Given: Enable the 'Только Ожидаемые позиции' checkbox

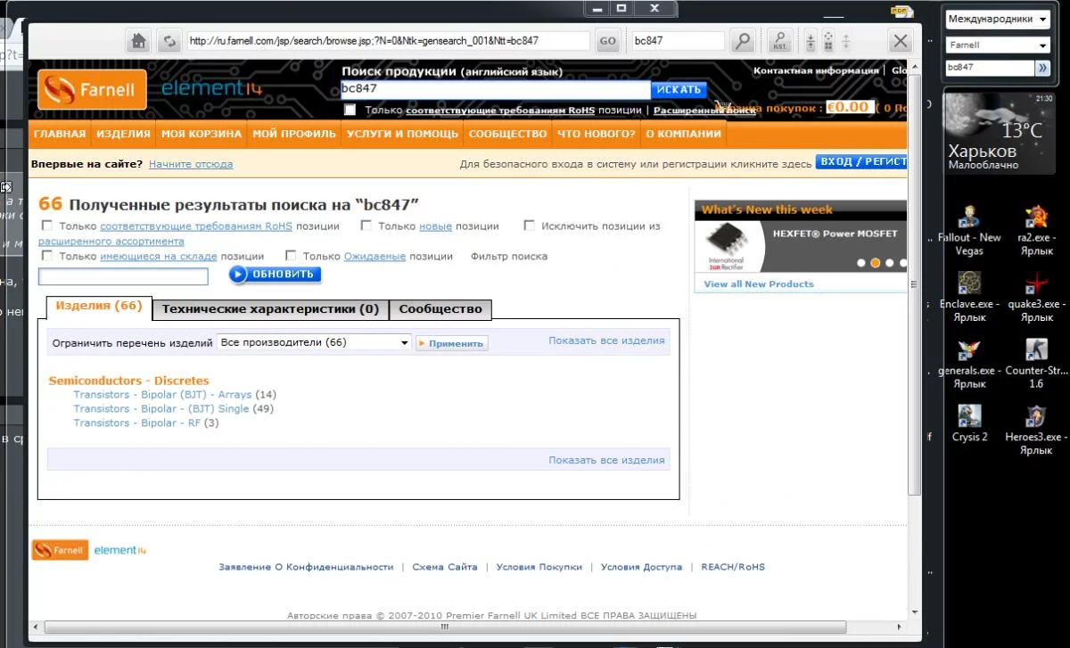Looking at the screenshot, I should point(291,256).
